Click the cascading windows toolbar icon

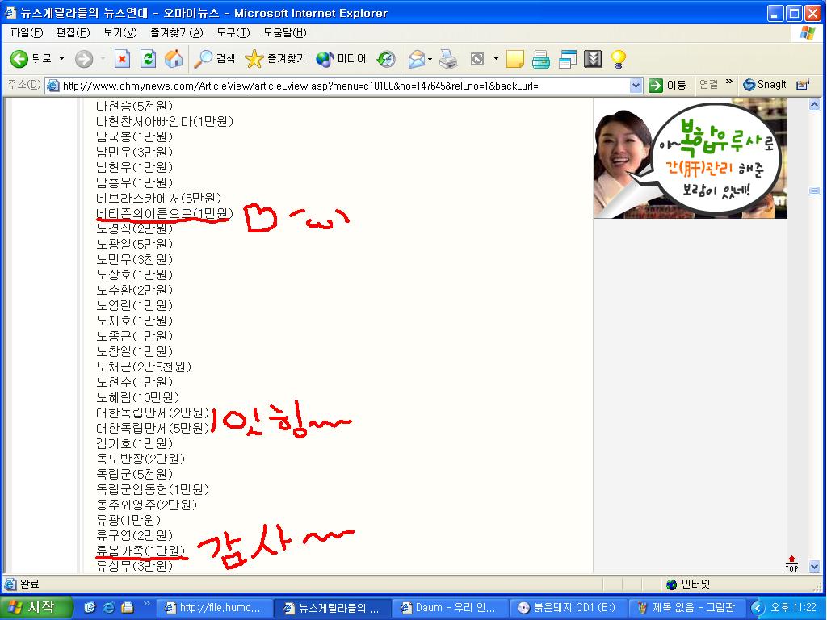568,58
